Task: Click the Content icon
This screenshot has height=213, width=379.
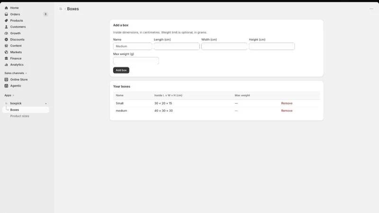Action: (6, 45)
